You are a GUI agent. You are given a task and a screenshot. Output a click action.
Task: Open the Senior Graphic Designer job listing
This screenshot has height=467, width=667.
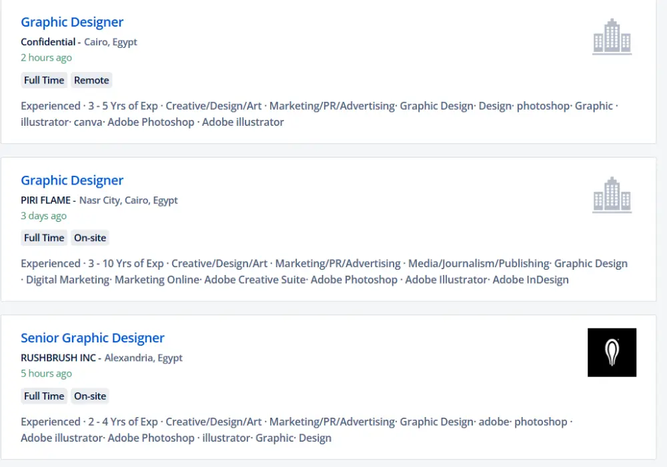tap(92, 338)
